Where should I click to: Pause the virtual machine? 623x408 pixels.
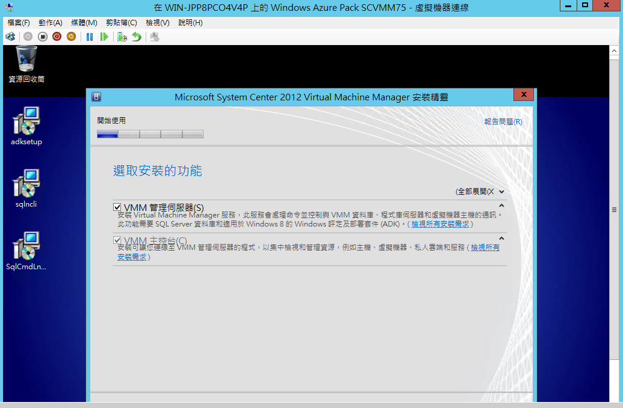coord(90,37)
